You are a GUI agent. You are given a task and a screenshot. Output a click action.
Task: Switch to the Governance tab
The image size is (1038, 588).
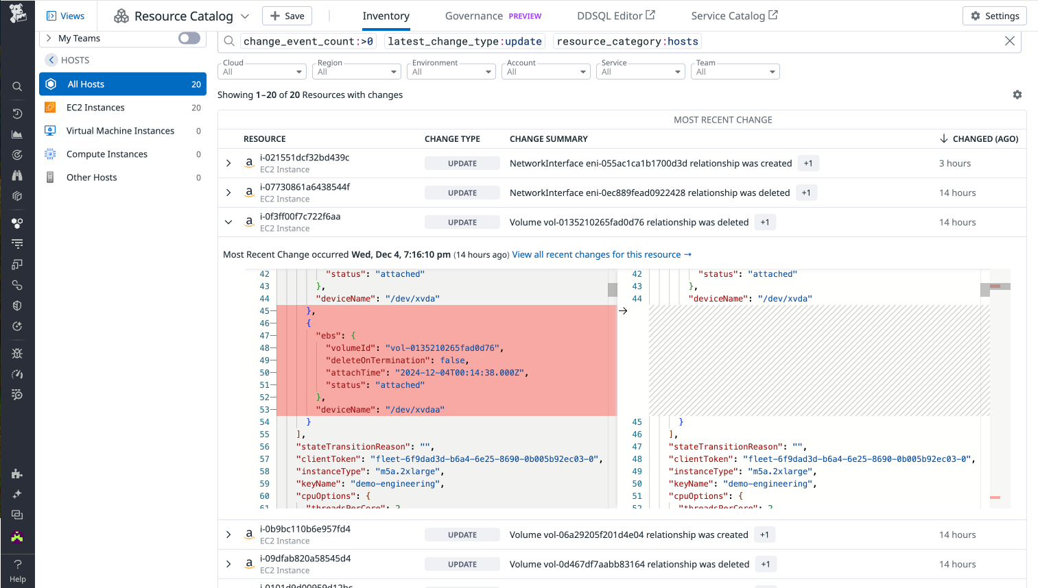click(472, 15)
